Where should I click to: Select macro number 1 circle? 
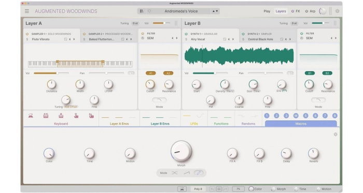(x=267, y=116)
